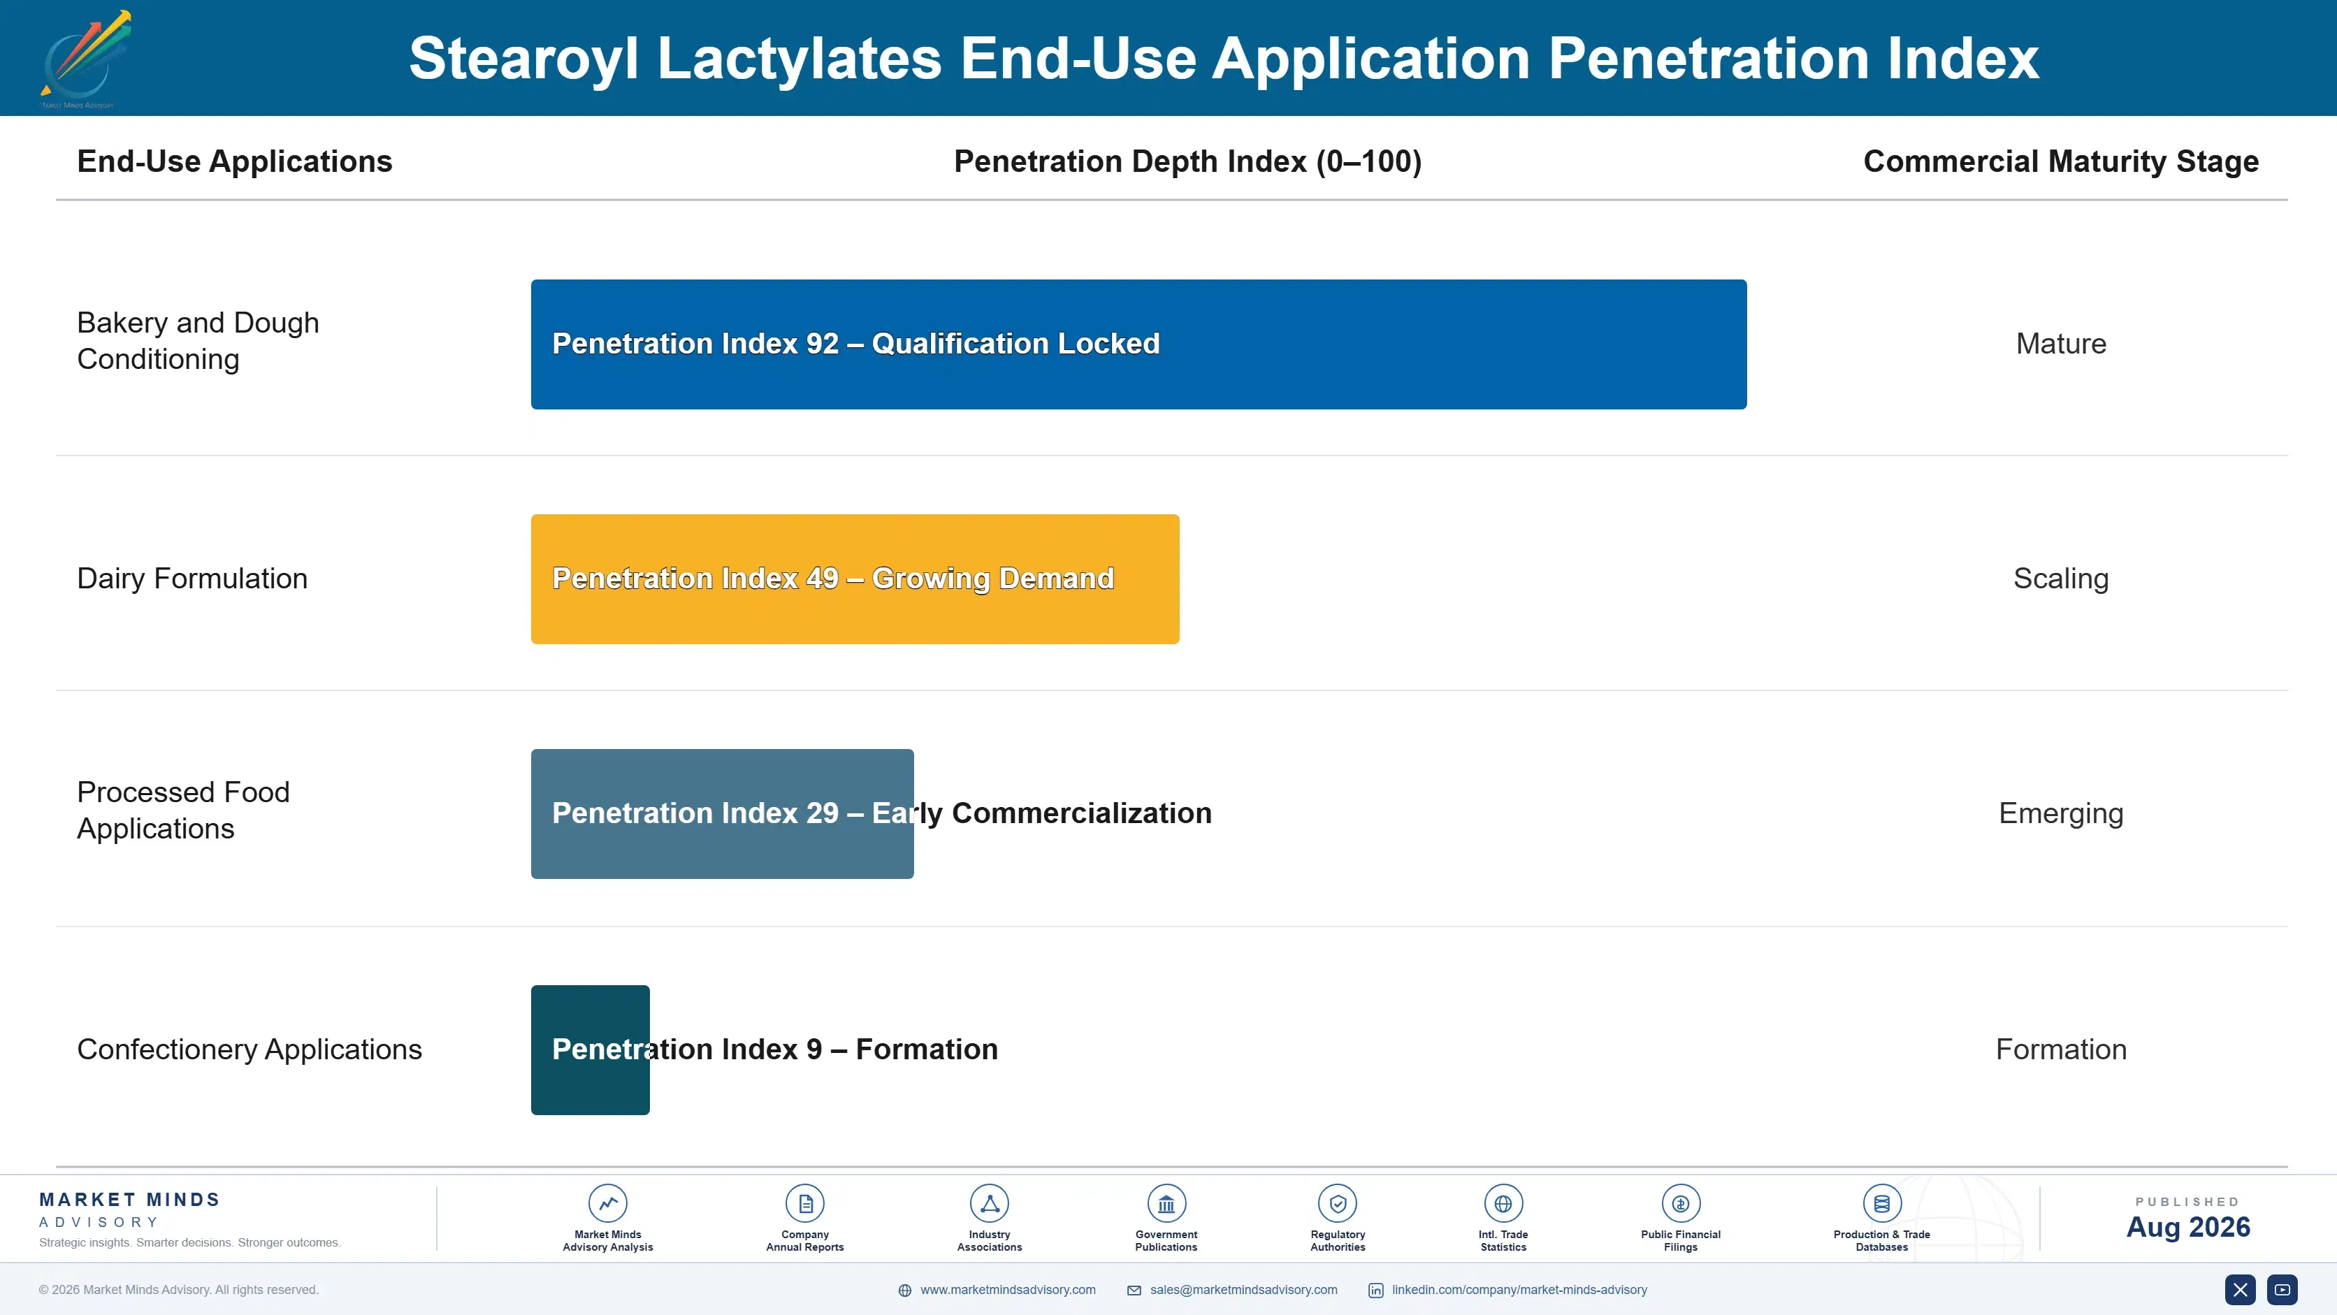Click the Commercial Maturity Stage header
Image resolution: width=2337 pixels, height=1315 pixels.
coord(2060,161)
